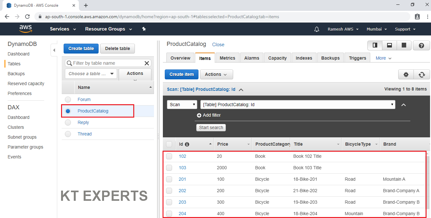Expand the More tabs dropdown
The width and height of the screenshot is (431, 218).
point(384,58)
